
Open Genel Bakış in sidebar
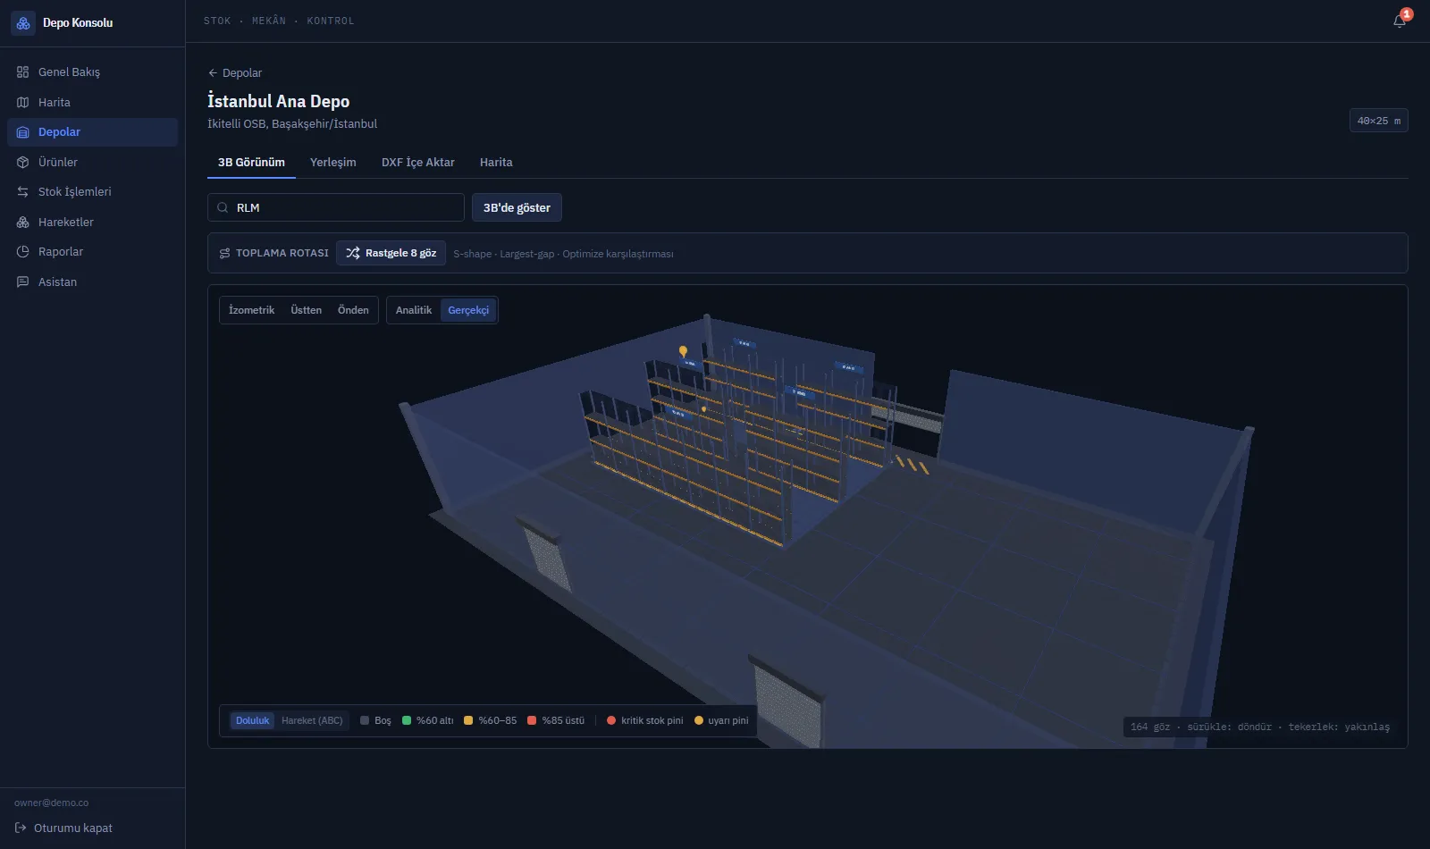coord(93,71)
